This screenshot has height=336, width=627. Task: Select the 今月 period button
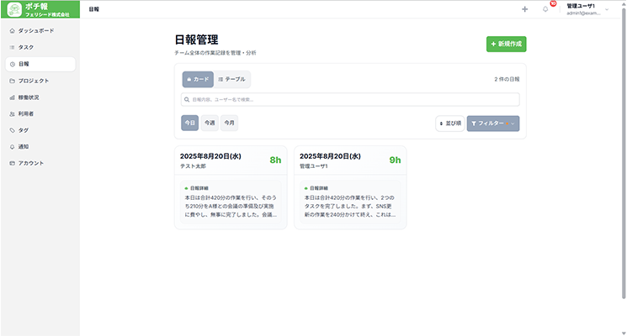[x=229, y=123]
